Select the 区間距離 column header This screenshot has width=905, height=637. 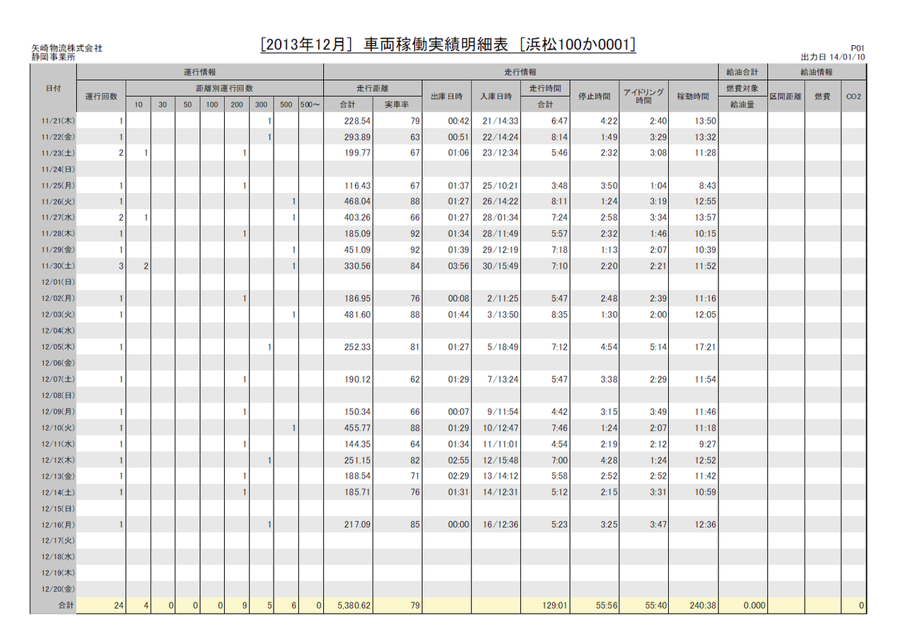click(786, 97)
